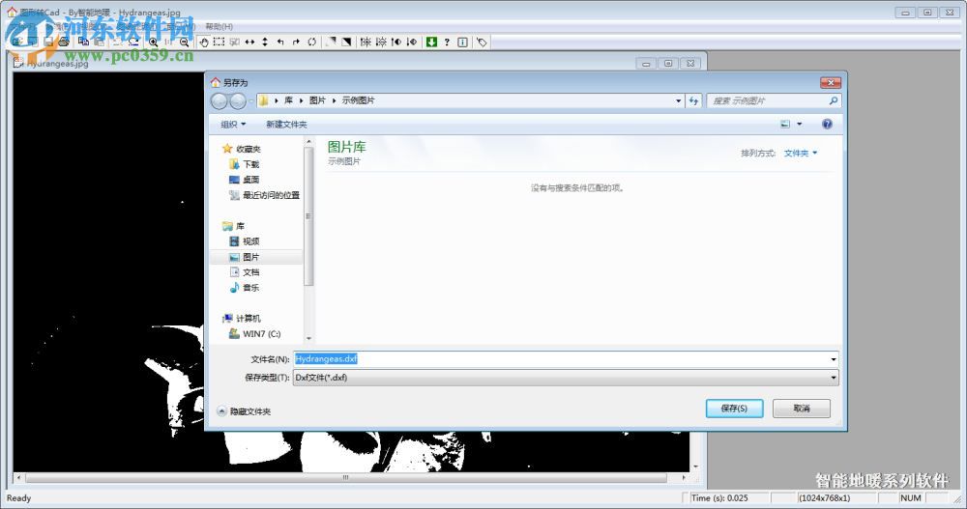This screenshot has width=967, height=509.
Task: Click the sidebar scroll down arrow in dialog
Action: (x=309, y=338)
